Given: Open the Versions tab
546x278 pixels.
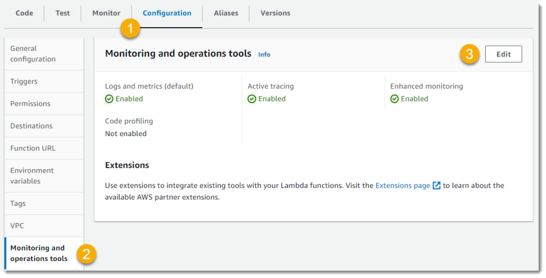Looking at the screenshot, I should [x=275, y=13].
